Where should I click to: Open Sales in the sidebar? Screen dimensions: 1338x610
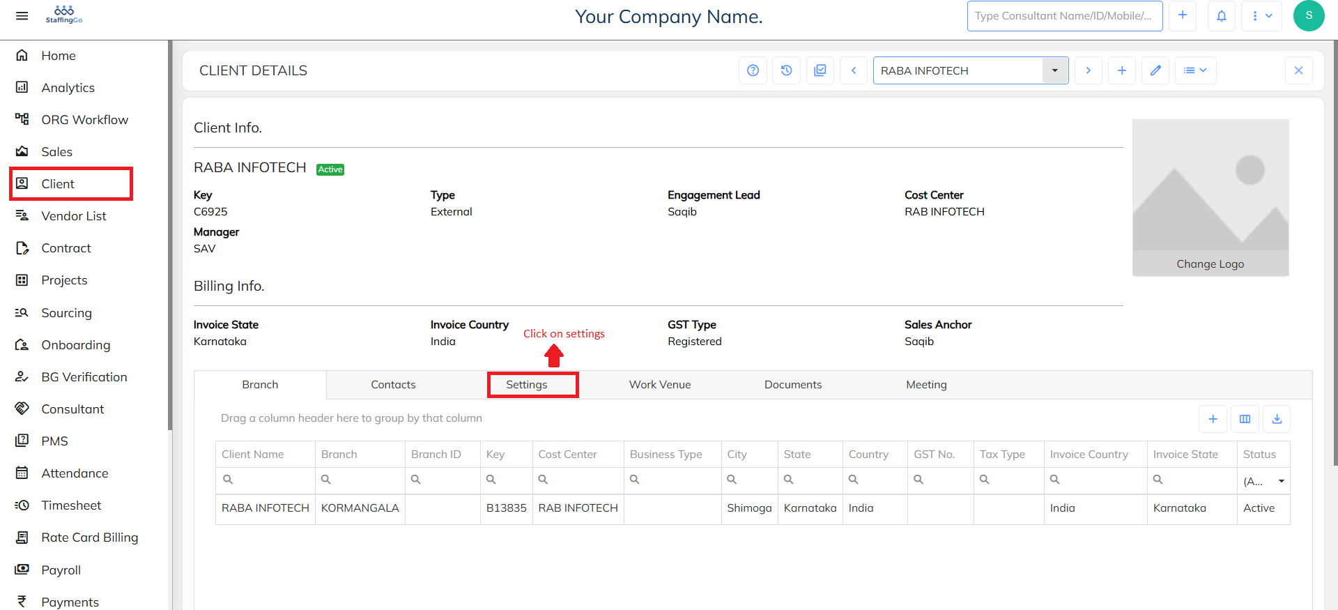pos(56,152)
